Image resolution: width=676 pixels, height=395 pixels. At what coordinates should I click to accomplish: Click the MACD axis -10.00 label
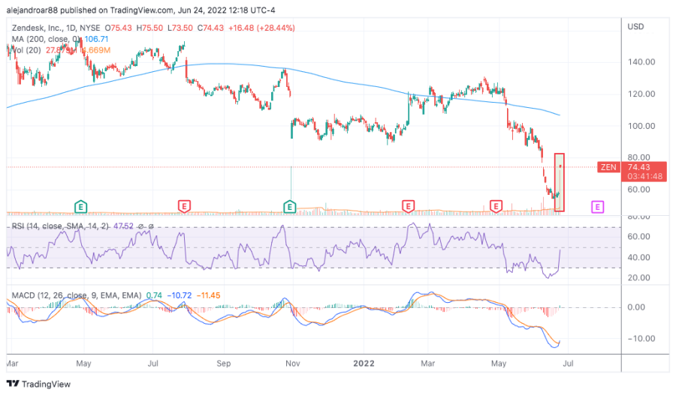coord(641,339)
